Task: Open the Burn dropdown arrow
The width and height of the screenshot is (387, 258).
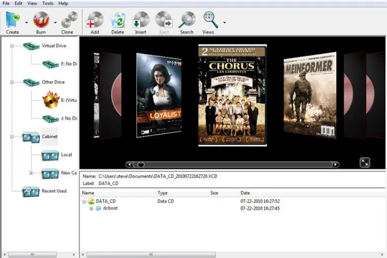Action: pos(55,22)
